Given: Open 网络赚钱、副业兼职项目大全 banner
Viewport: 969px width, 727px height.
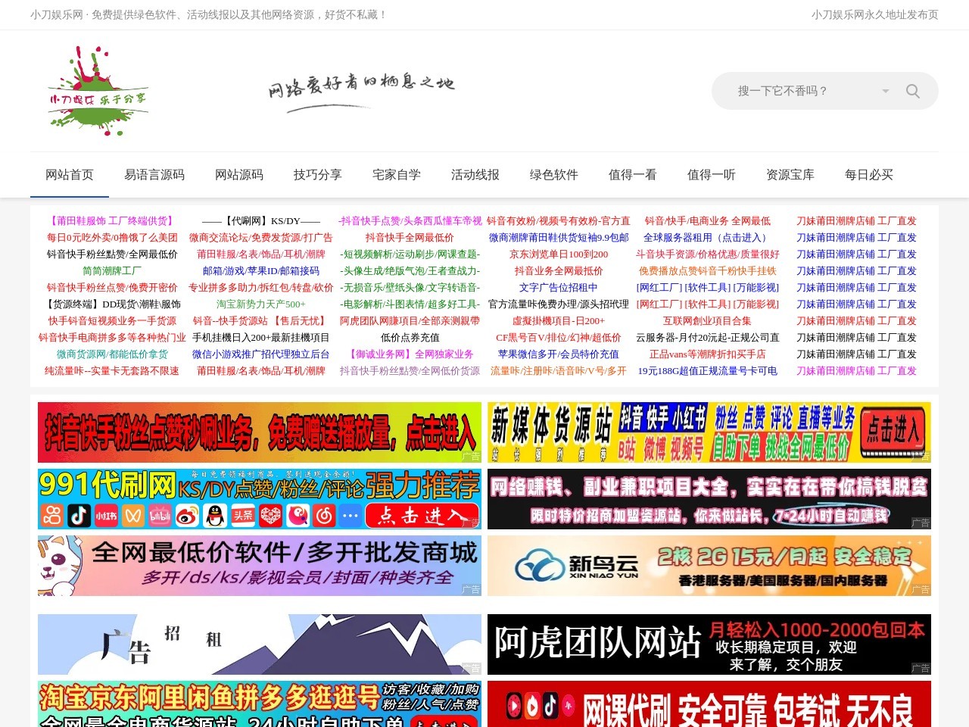Looking at the screenshot, I should [709, 499].
